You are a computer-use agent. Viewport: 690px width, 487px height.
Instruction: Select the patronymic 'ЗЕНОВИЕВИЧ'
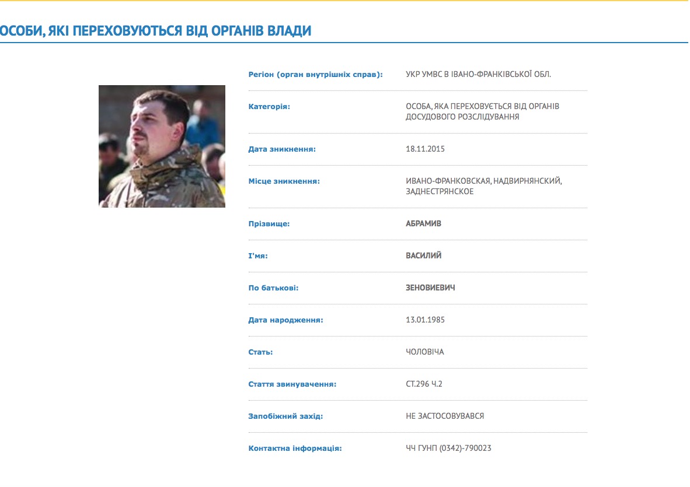click(430, 288)
